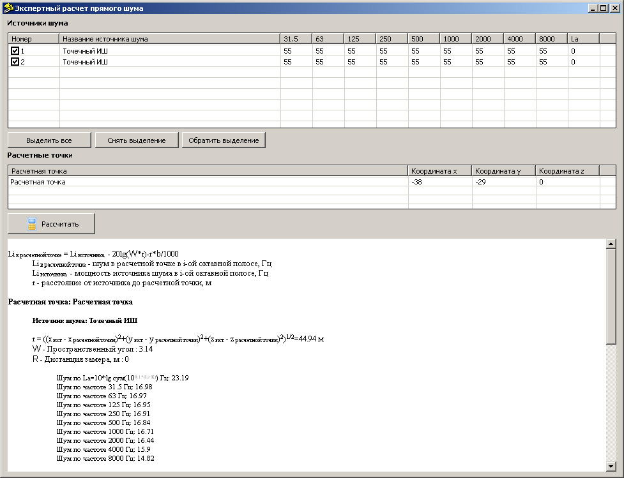Minimize the Экспертный расчет window
This screenshot has height=478, width=624.
point(593,8)
